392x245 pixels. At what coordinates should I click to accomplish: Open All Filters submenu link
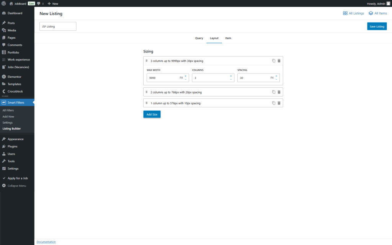[x=8, y=110]
